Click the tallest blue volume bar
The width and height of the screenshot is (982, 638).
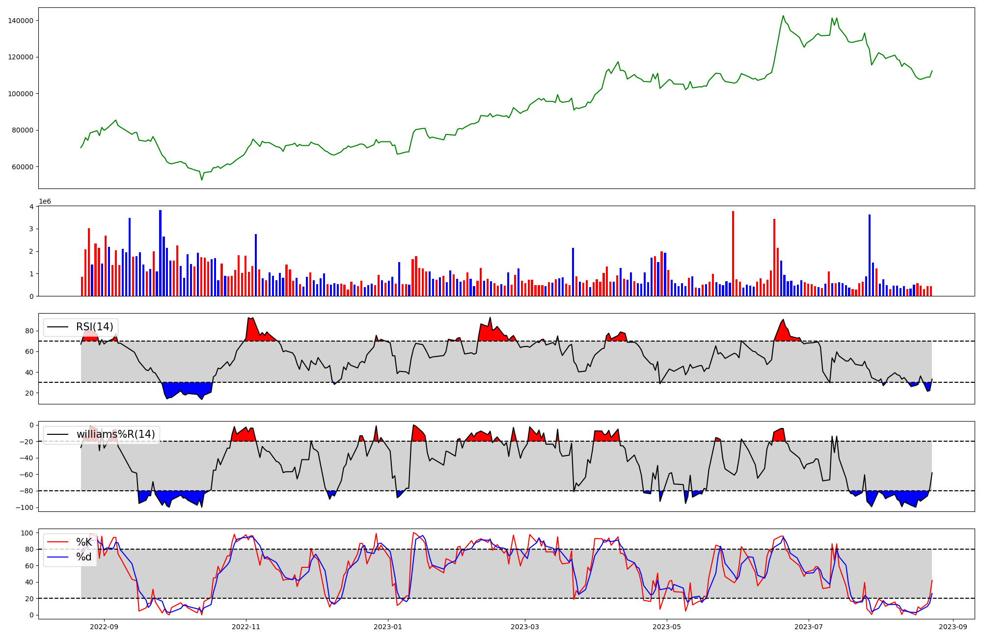(160, 253)
